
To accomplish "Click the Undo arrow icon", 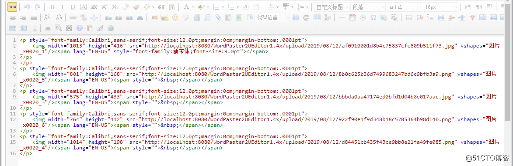I will pyautogui.click(x=27, y=7).
